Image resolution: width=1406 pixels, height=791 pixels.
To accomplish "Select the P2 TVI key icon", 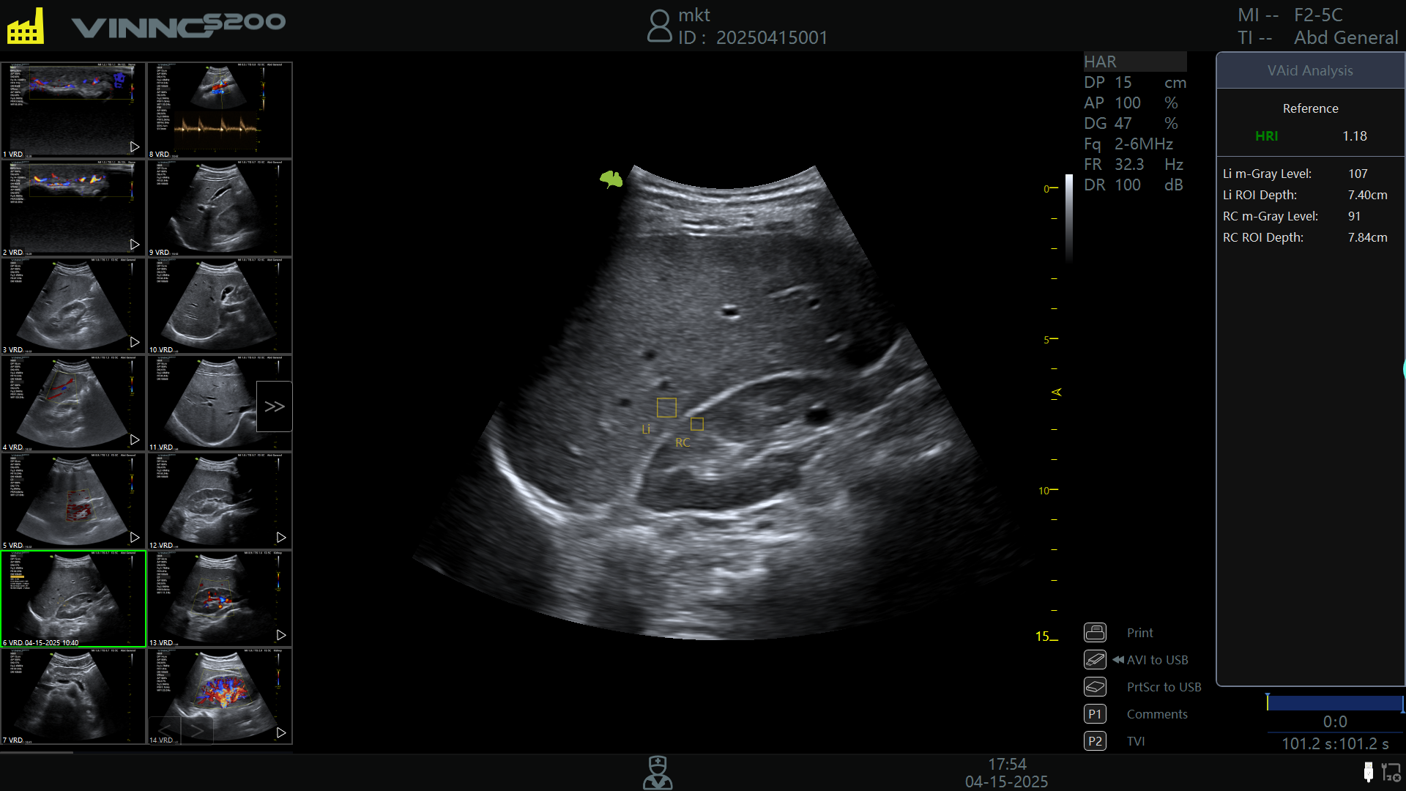I will pos(1095,740).
